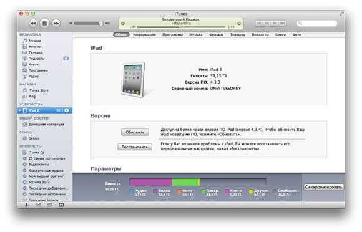Image resolution: width=362 pixels, height=232 pixels.
Task: Click the iPad device picture
Action: tap(133, 80)
